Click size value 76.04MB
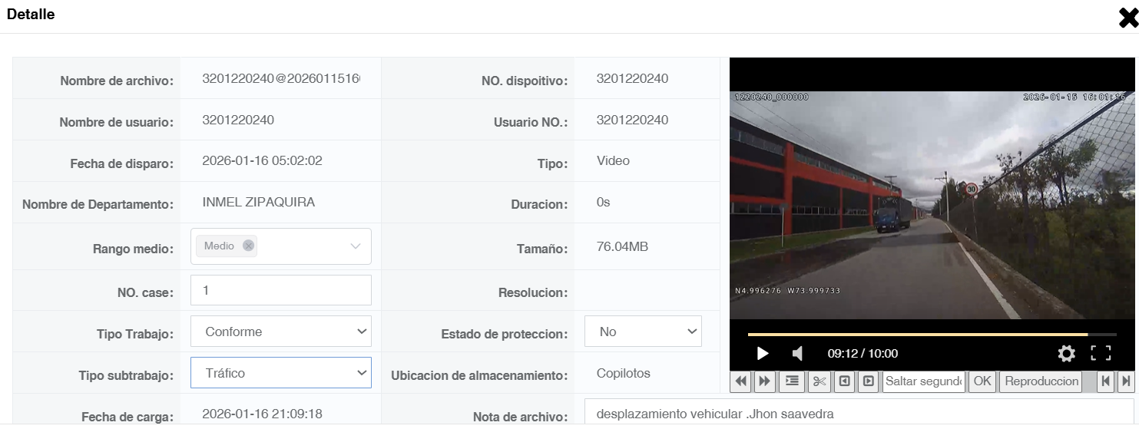1139x429 pixels. pyautogui.click(x=622, y=246)
